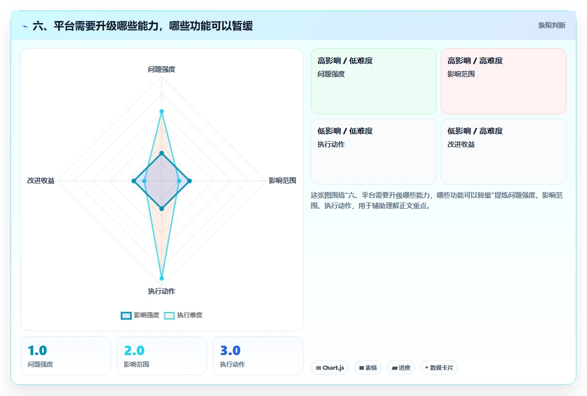
Task: Click the dark 影响强度 point on the 影响范围 axis
Action: pos(189,181)
